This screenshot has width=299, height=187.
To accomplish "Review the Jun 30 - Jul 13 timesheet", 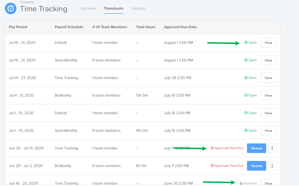I will (256, 148).
